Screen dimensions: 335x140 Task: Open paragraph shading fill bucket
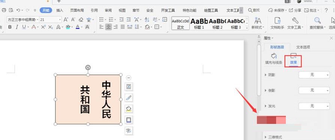coord(147,27)
